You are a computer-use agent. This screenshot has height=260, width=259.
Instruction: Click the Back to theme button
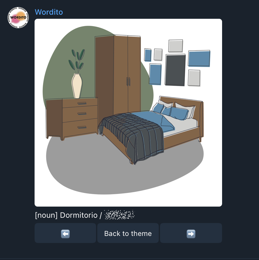[128, 233]
